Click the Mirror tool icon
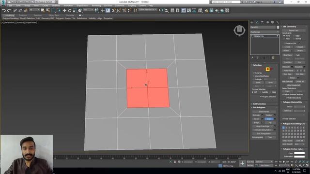310x174 pixels. tap(161, 11)
